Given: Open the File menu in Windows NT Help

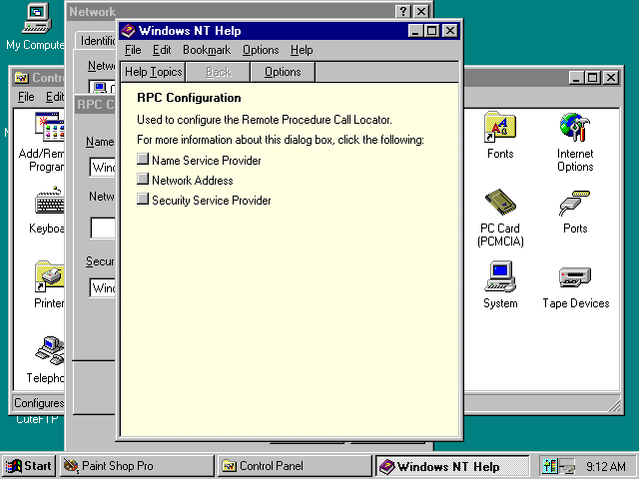Looking at the screenshot, I should pos(133,50).
